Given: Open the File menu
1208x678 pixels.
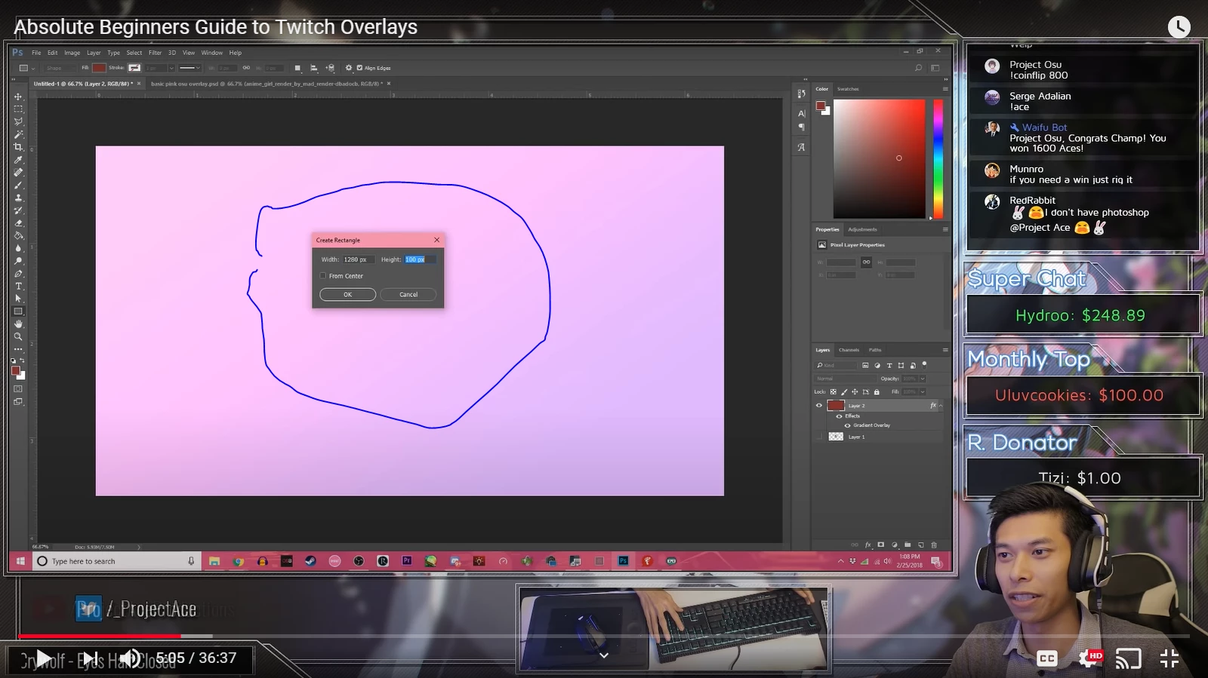Looking at the screenshot, I should [x=36, y=53].
